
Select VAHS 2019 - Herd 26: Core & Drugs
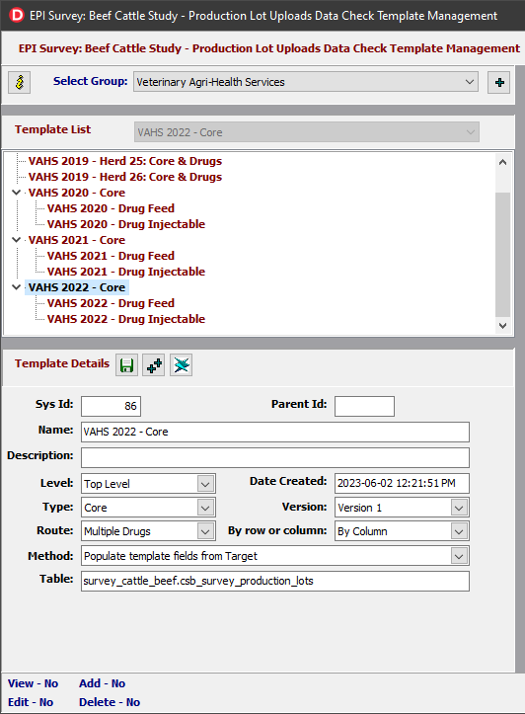[x=125, y=177]
